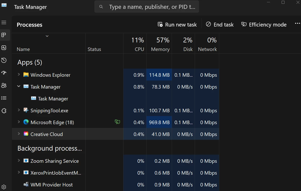This screenshot has width=301, height=191.
Task: Click the Processes page title
Action: 29,25
